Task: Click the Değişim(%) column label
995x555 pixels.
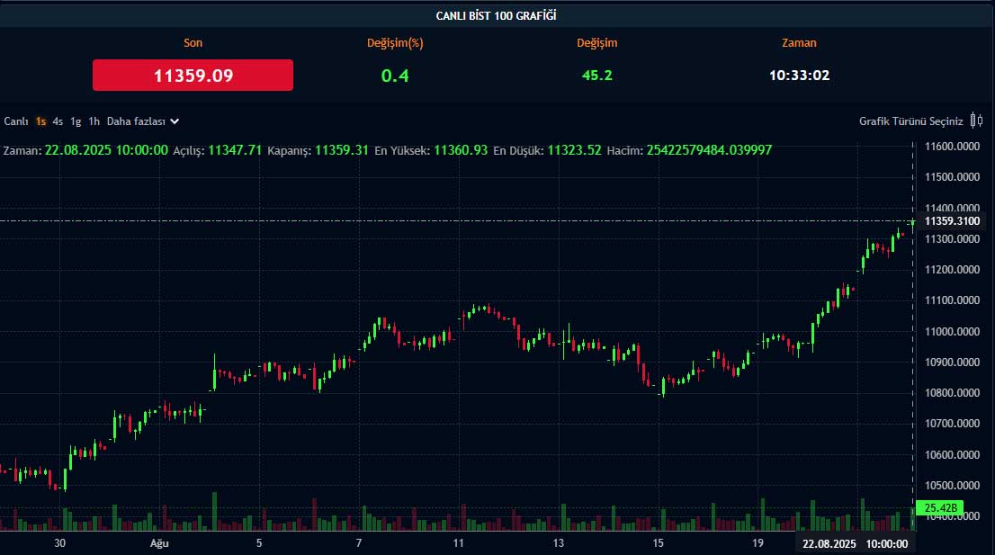Action: coord(395,43)
